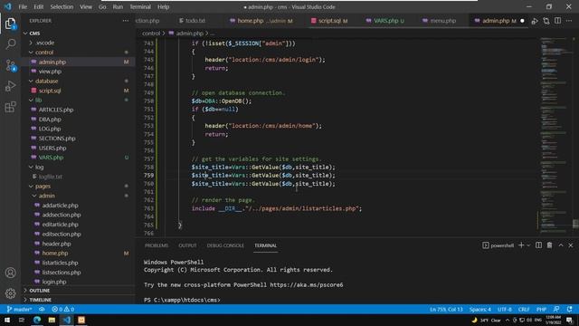
Task: Open Windows Start menu
Action: [x=7, y=320]
